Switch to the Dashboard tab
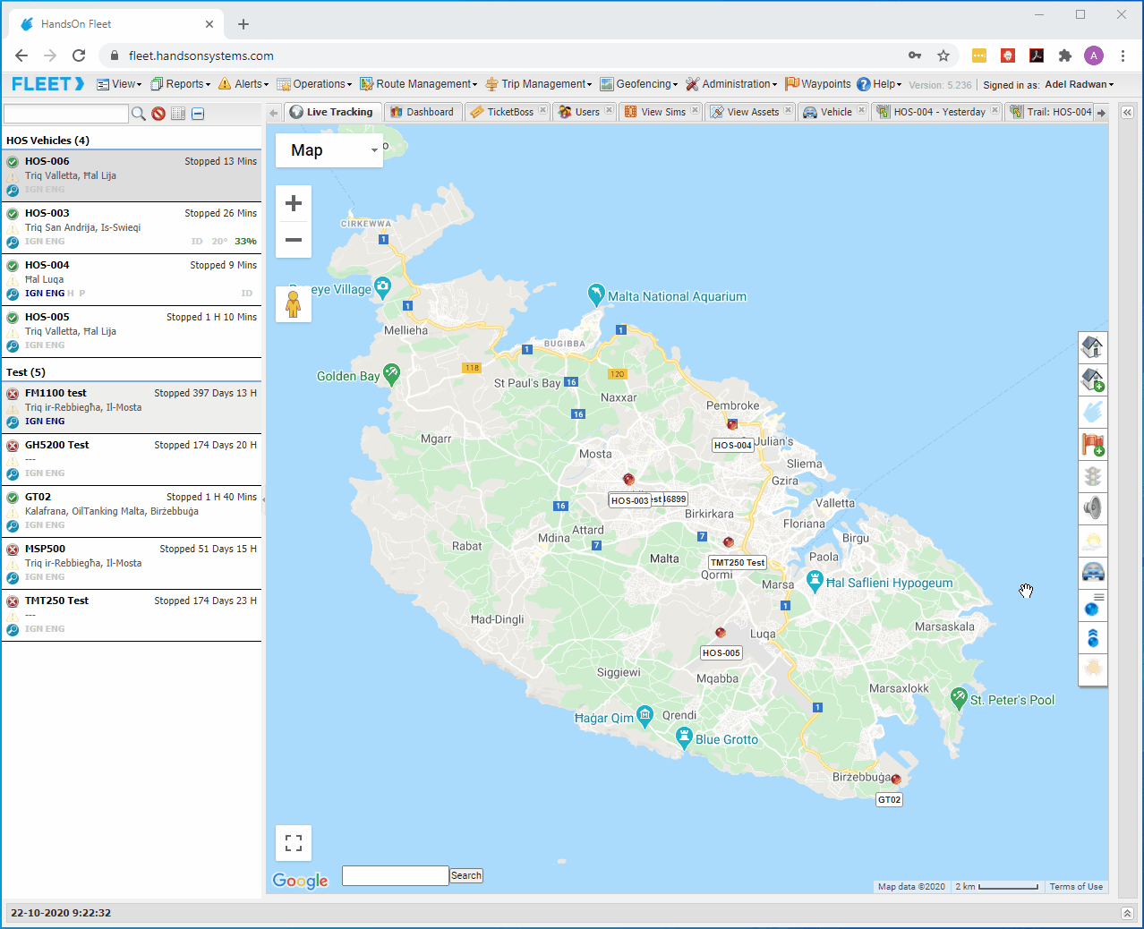Screen dimensions: 1144x929 pyautogui.click(x=423, y=112)
